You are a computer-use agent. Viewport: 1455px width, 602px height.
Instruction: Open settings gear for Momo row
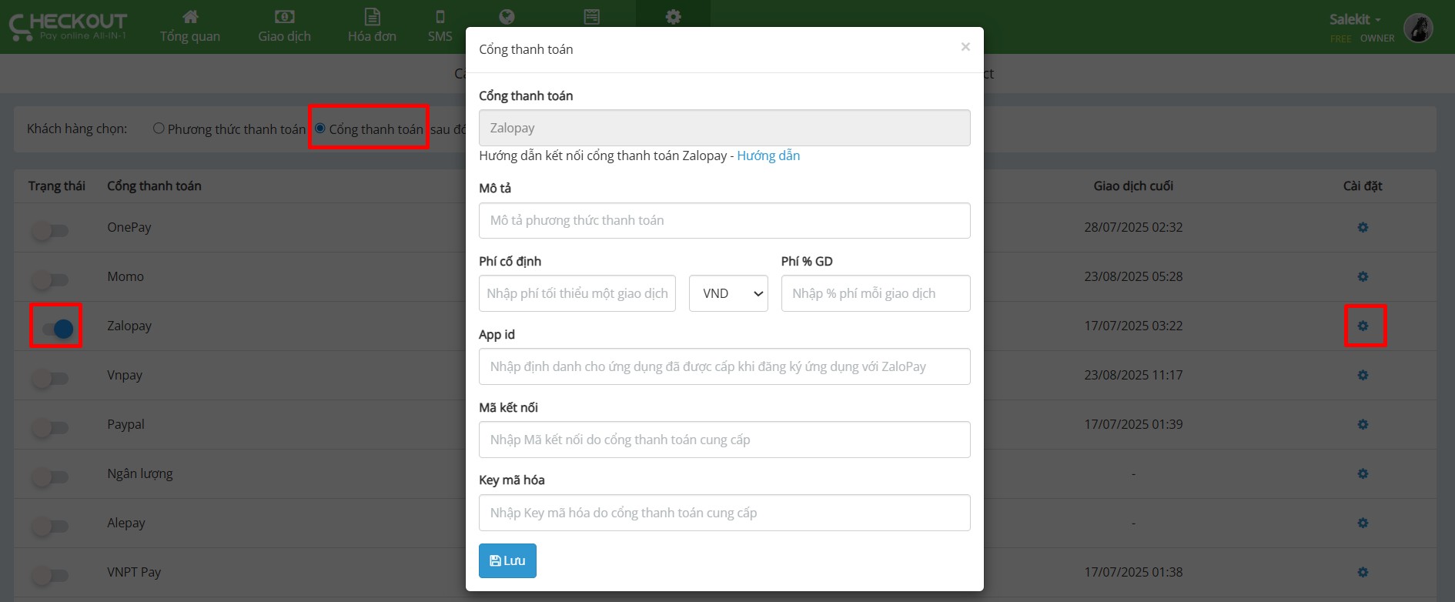click(x=1363, y=276)
